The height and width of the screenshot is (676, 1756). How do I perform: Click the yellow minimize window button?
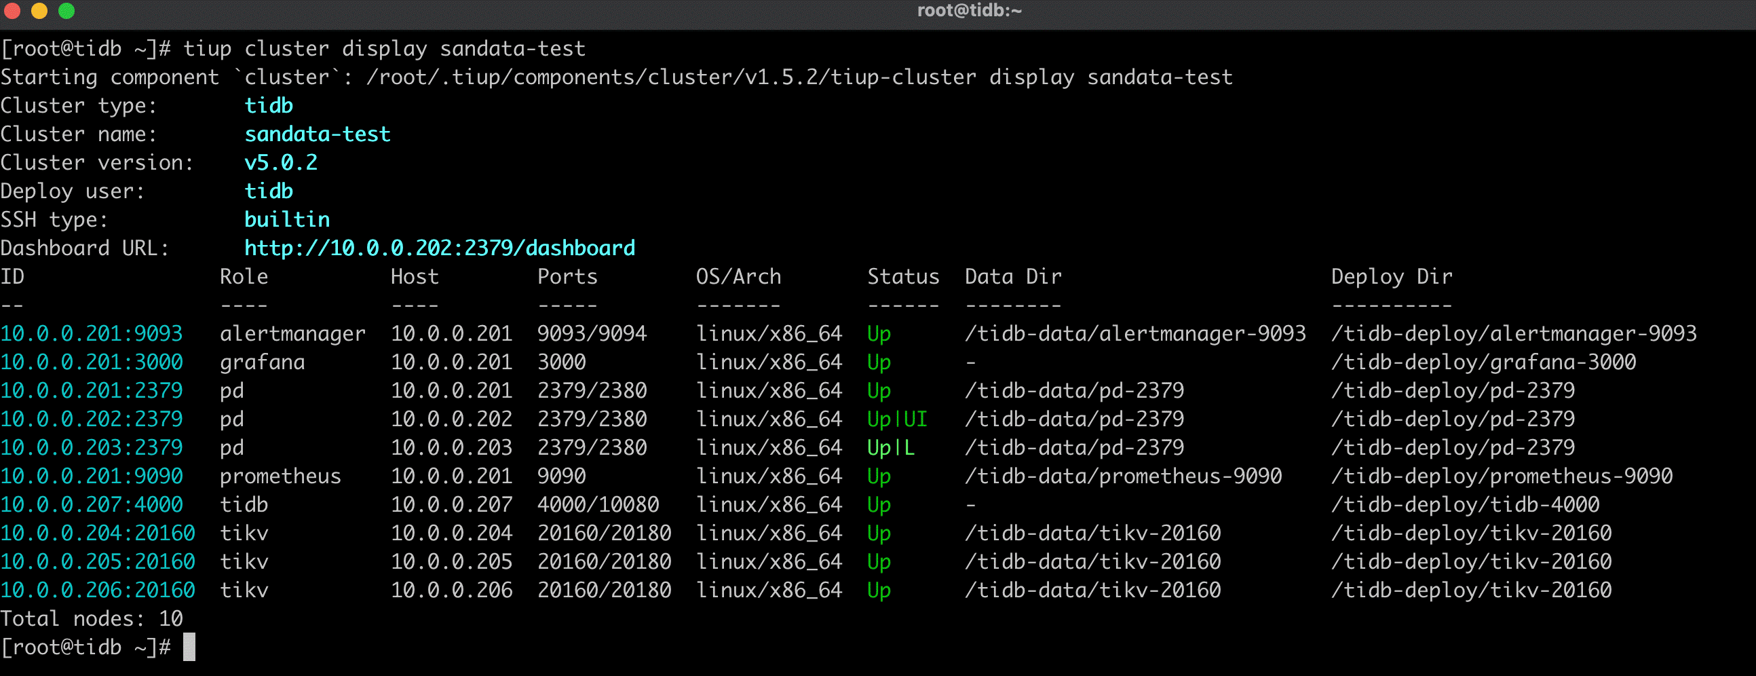[x=39, y=11]
